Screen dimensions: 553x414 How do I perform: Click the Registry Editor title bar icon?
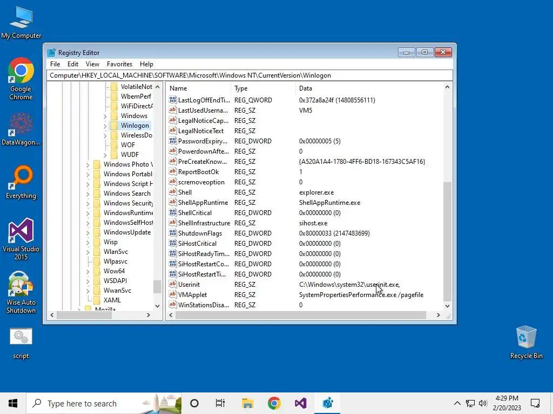pos(51,52)
